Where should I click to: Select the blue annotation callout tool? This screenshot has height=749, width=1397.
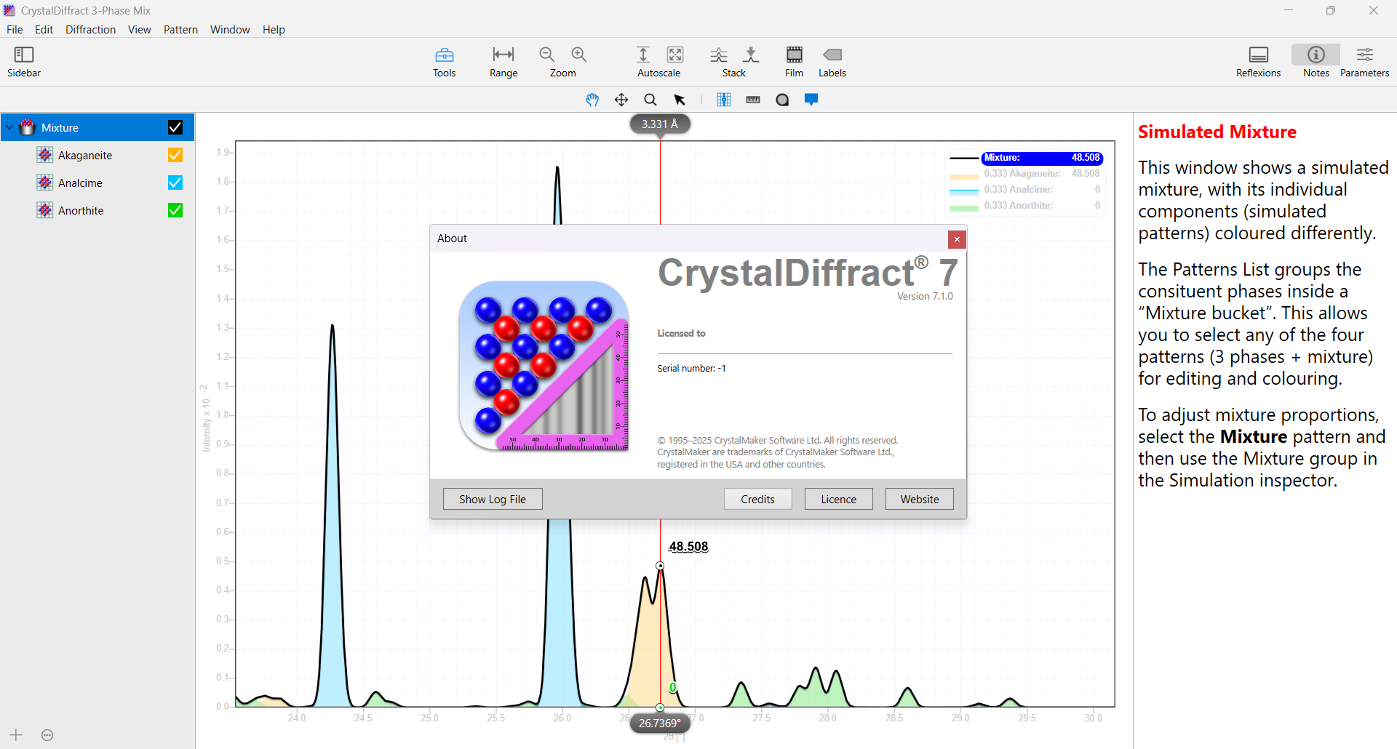click(x=811, y=100)
